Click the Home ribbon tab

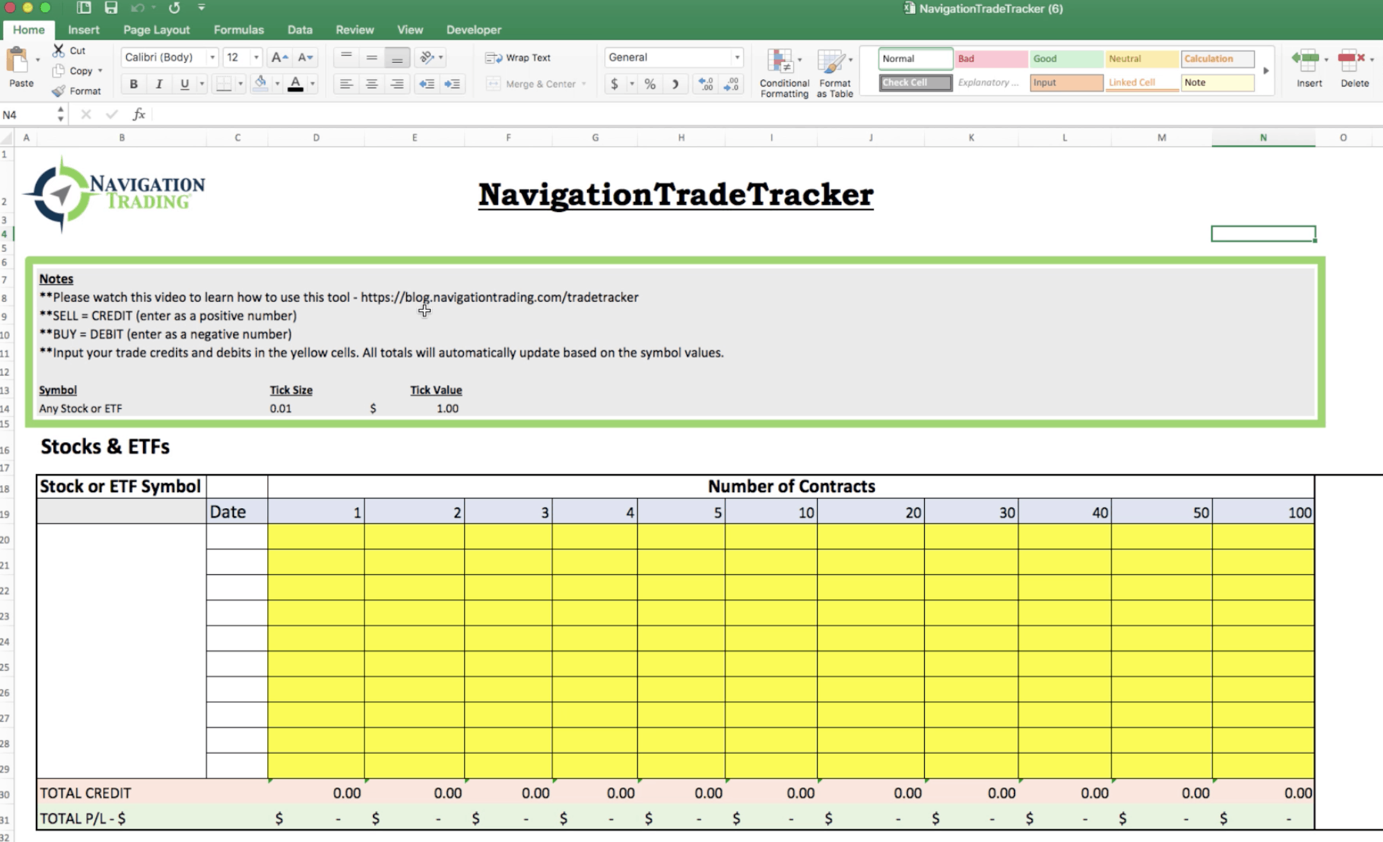[x=29, y=29]
